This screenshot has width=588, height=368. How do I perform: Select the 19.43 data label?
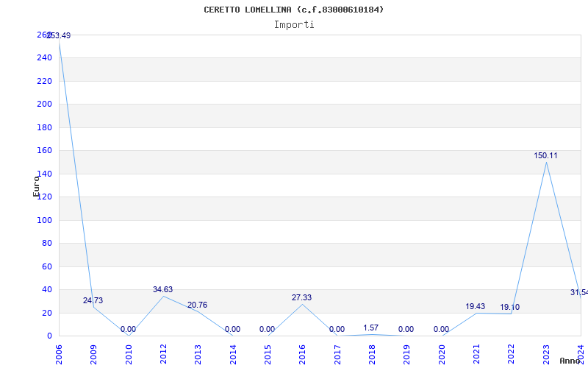click(x=476, y=307)
